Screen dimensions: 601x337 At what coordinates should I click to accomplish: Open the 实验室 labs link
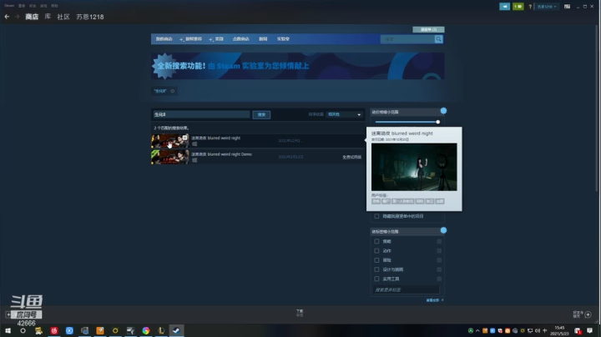click(283, 39)
